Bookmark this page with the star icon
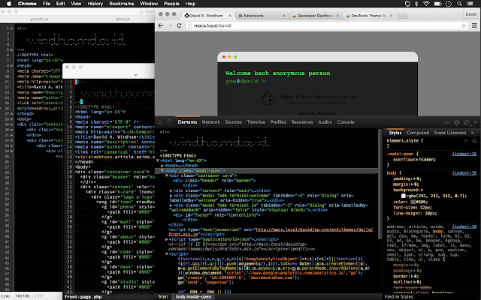This screenshot has width=481, height=300. pyautogui.click(x=464, y=25)
